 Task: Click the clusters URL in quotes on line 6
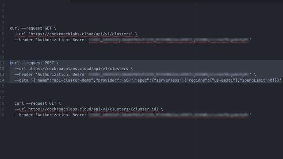80,34
